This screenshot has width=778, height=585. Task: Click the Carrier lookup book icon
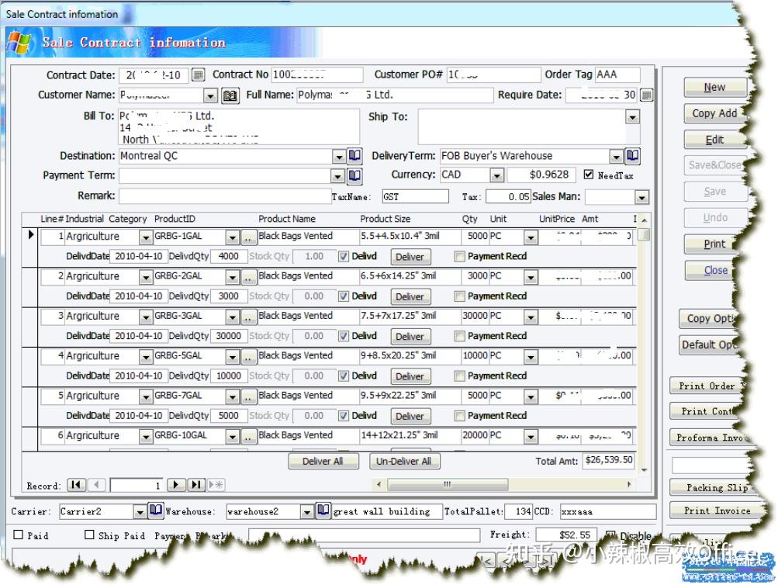click(156, 511)
